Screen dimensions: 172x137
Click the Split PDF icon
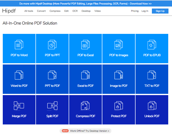click(52, 106)
